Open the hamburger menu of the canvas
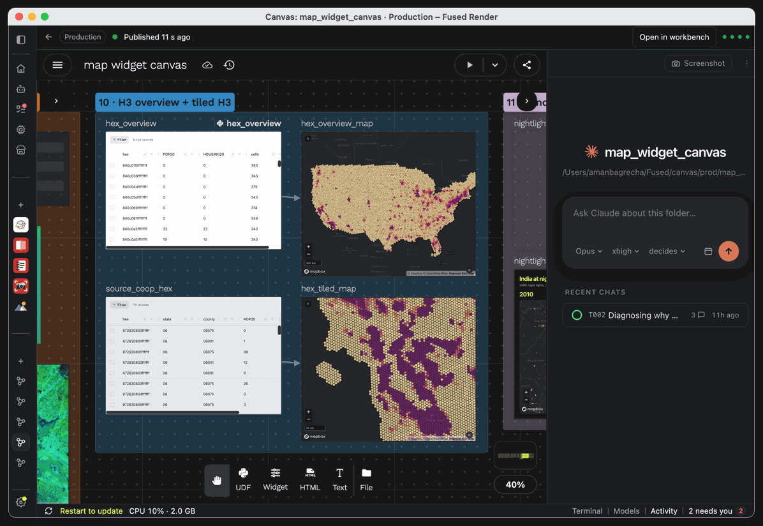763x526 pixels. click(57, 64)
